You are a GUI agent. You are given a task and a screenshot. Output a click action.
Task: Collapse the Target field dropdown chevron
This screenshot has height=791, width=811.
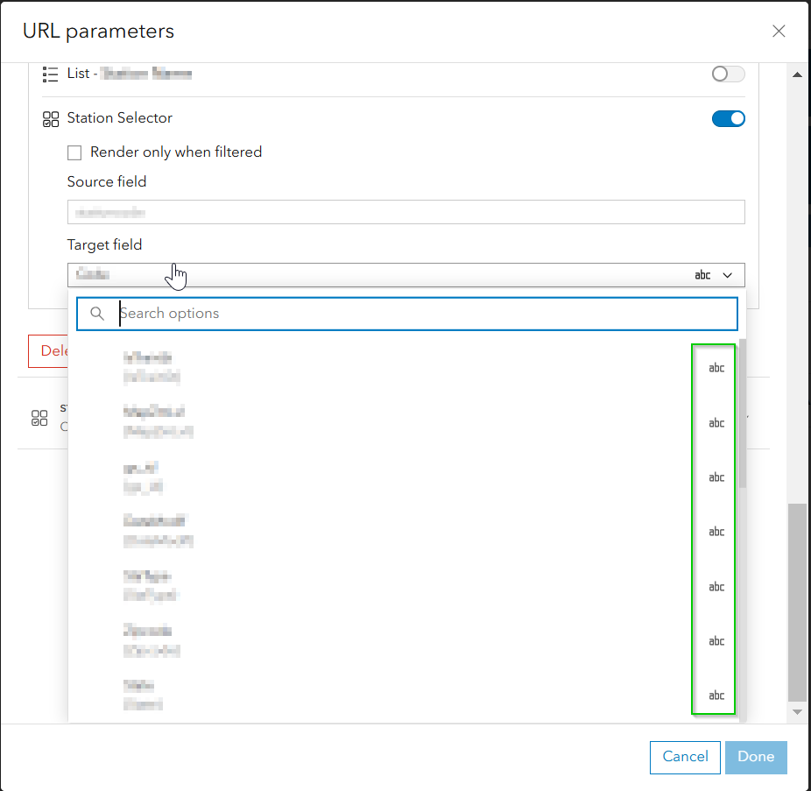[727, 275]
